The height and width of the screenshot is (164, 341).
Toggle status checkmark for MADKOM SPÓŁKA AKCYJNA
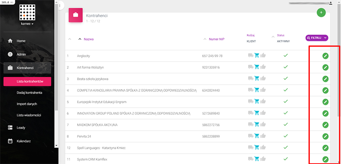point(286,125)
